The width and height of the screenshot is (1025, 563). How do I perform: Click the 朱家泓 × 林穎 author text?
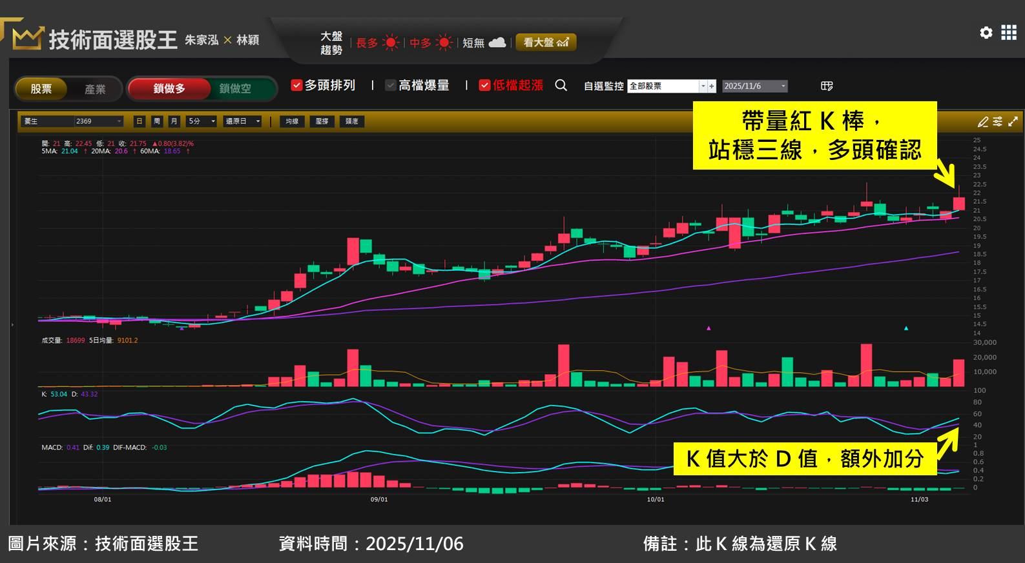[x=222, y=40]
